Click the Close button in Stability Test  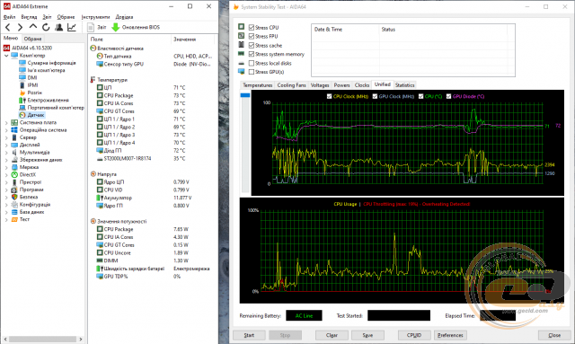tap(554, 335)
